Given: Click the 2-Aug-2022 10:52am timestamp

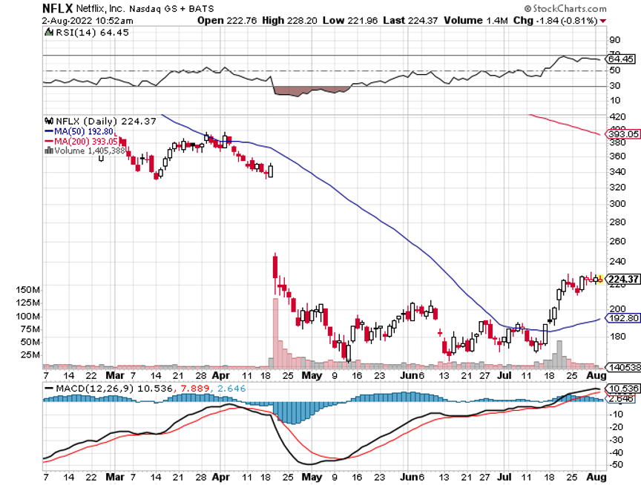Looking at the screenshot, I should click(x=88, y=21).
